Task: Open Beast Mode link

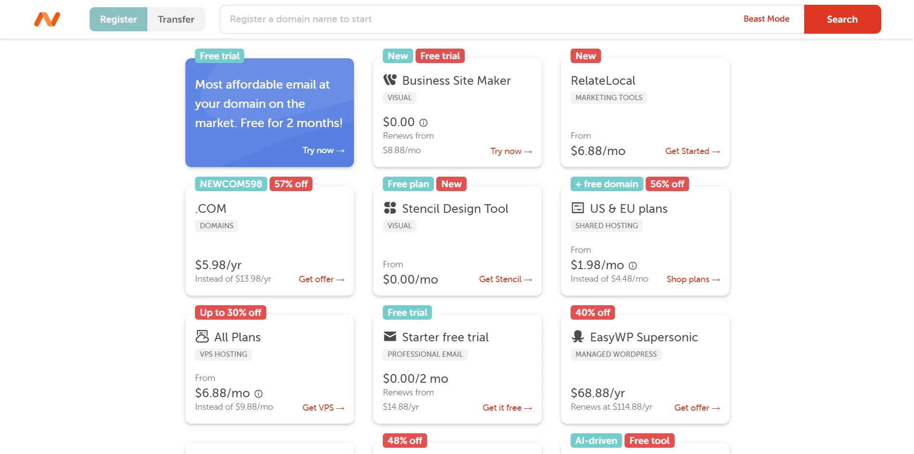Action: point(766,19)
